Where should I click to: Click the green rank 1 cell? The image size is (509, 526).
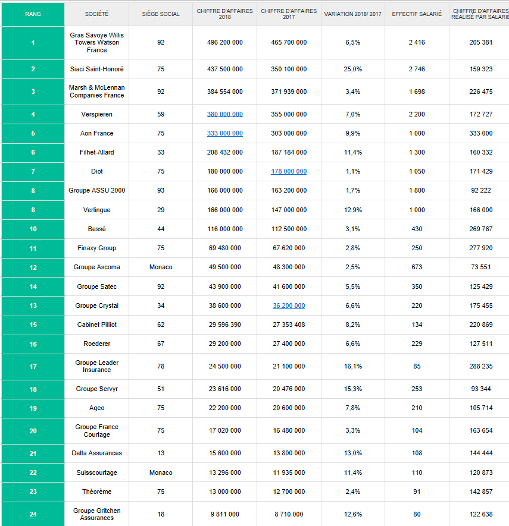pyautogui.click(x=33, y=43)
